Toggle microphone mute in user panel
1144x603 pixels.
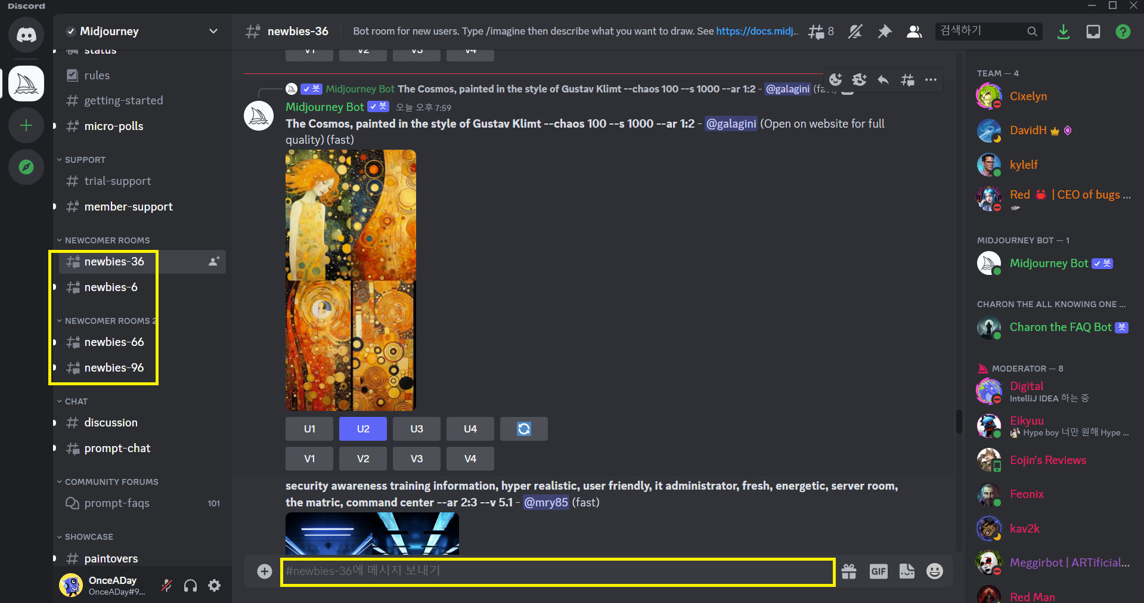(167, 586)
